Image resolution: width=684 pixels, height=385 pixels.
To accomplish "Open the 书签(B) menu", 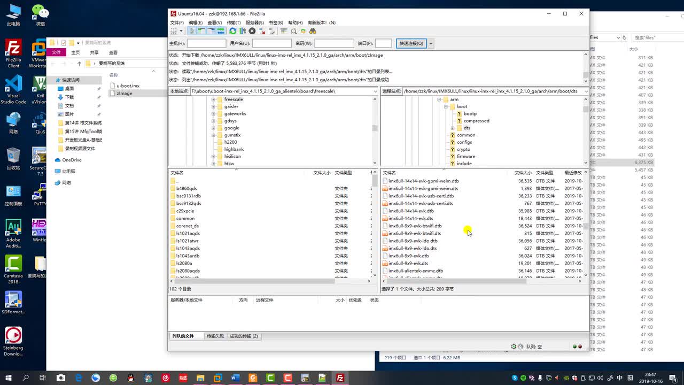I will 276,22.
